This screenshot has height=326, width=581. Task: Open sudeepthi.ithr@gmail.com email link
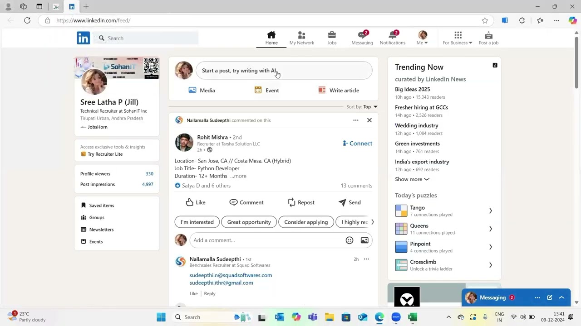pos(221,283)
